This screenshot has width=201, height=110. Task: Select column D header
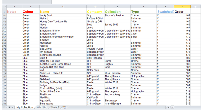(x=95, y=7)
